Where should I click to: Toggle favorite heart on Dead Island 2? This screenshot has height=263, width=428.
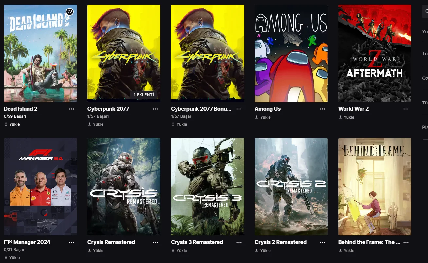(69, 12)
